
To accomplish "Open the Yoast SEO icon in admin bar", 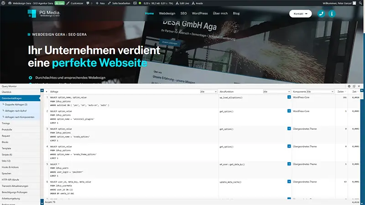I will coord(135,3).
